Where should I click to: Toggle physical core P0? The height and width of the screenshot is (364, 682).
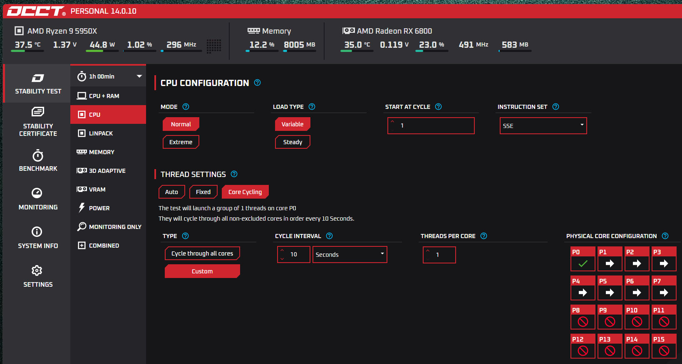[583, 259]
